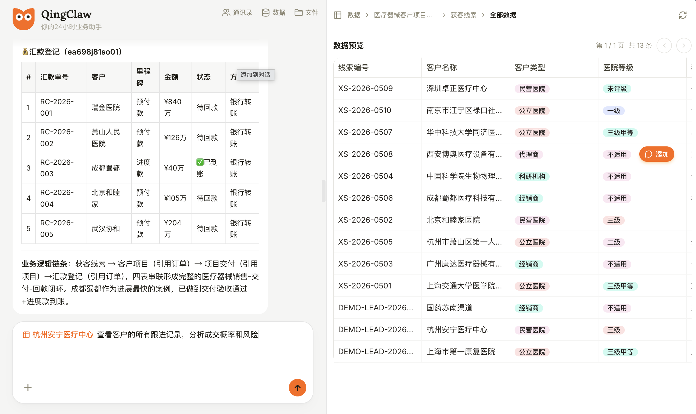Select row XS-2026-0501

pyautogui.click(x=512, y=286)
